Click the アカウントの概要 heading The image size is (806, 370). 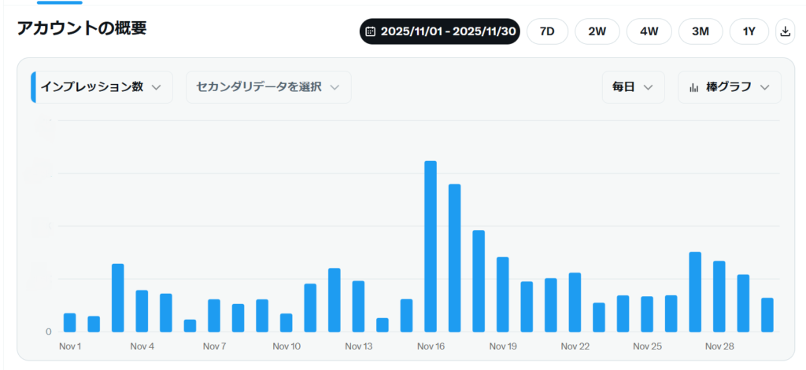82,28
